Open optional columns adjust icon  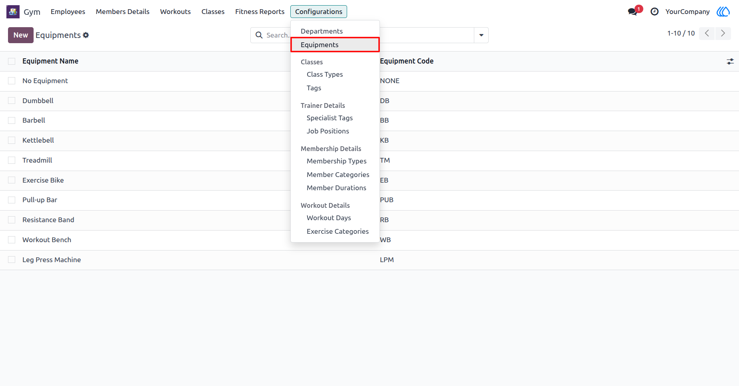(730, 61)
